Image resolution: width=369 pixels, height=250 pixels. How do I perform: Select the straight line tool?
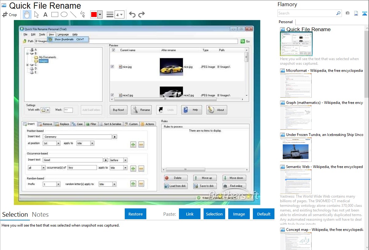(73, 14)
